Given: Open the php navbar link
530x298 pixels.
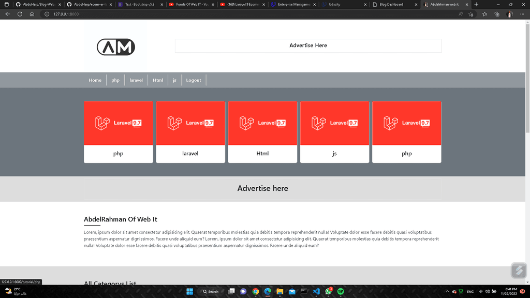Looking at the screenshot, I should 115,80.
